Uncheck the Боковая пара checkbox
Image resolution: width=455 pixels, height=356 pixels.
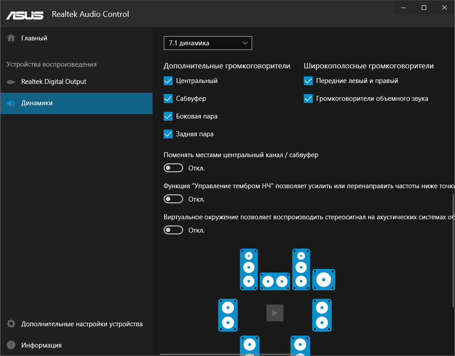click(168, 116)
